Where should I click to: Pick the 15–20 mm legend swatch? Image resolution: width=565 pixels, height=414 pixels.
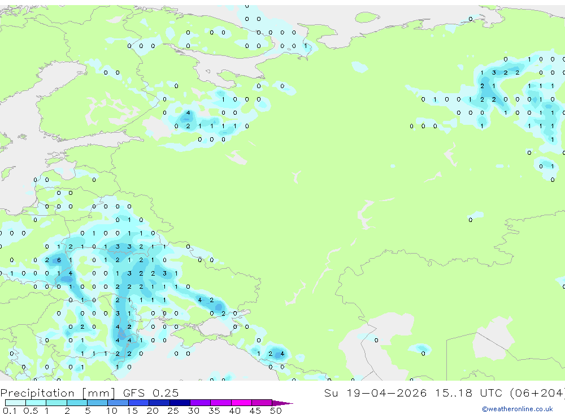click(x=138, y=403)
